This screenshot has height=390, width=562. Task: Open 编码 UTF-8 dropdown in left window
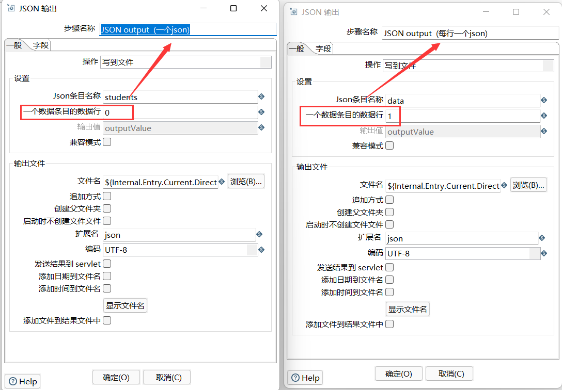252,250
